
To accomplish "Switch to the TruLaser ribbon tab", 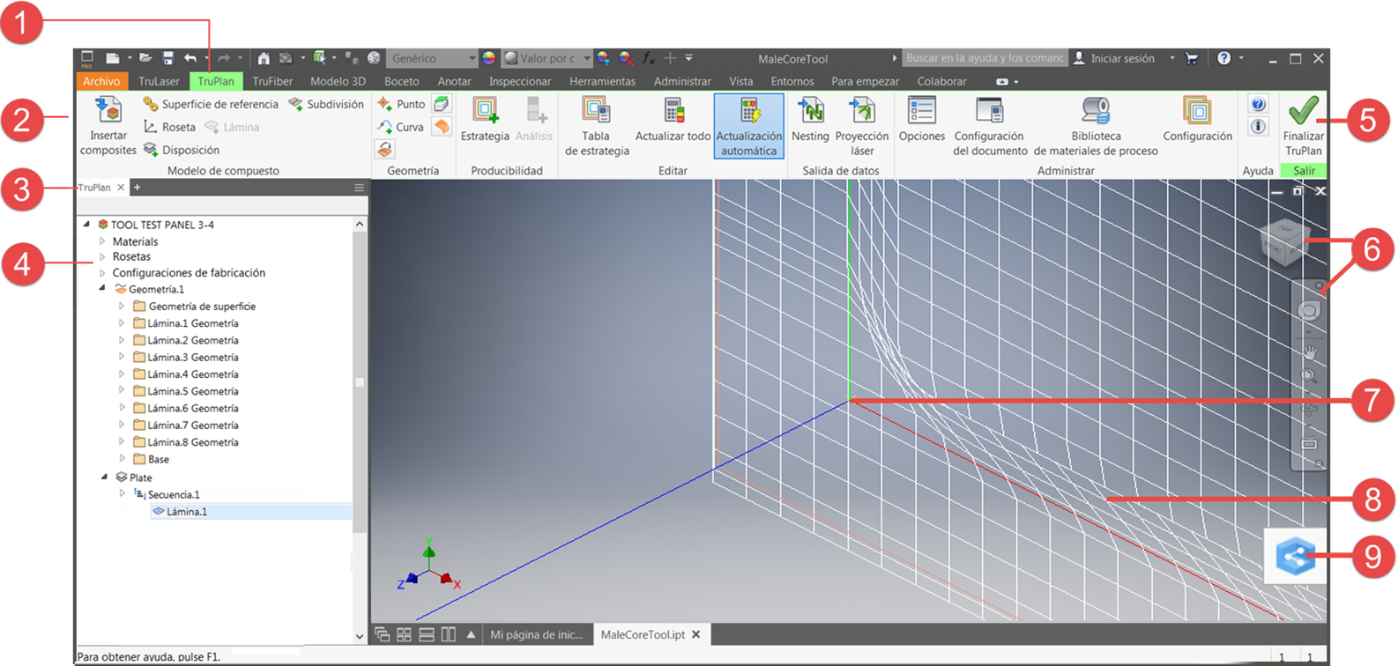I will 159,81.
